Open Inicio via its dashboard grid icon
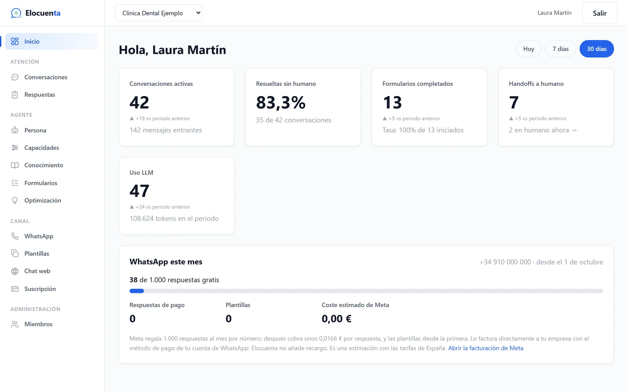 pos(15,42)
